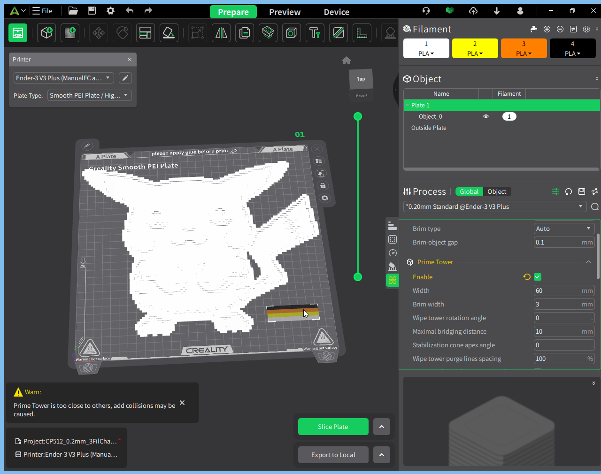Switch to the Preview tab
Viewport: 601px width, 474px height.
click(285, 12)
